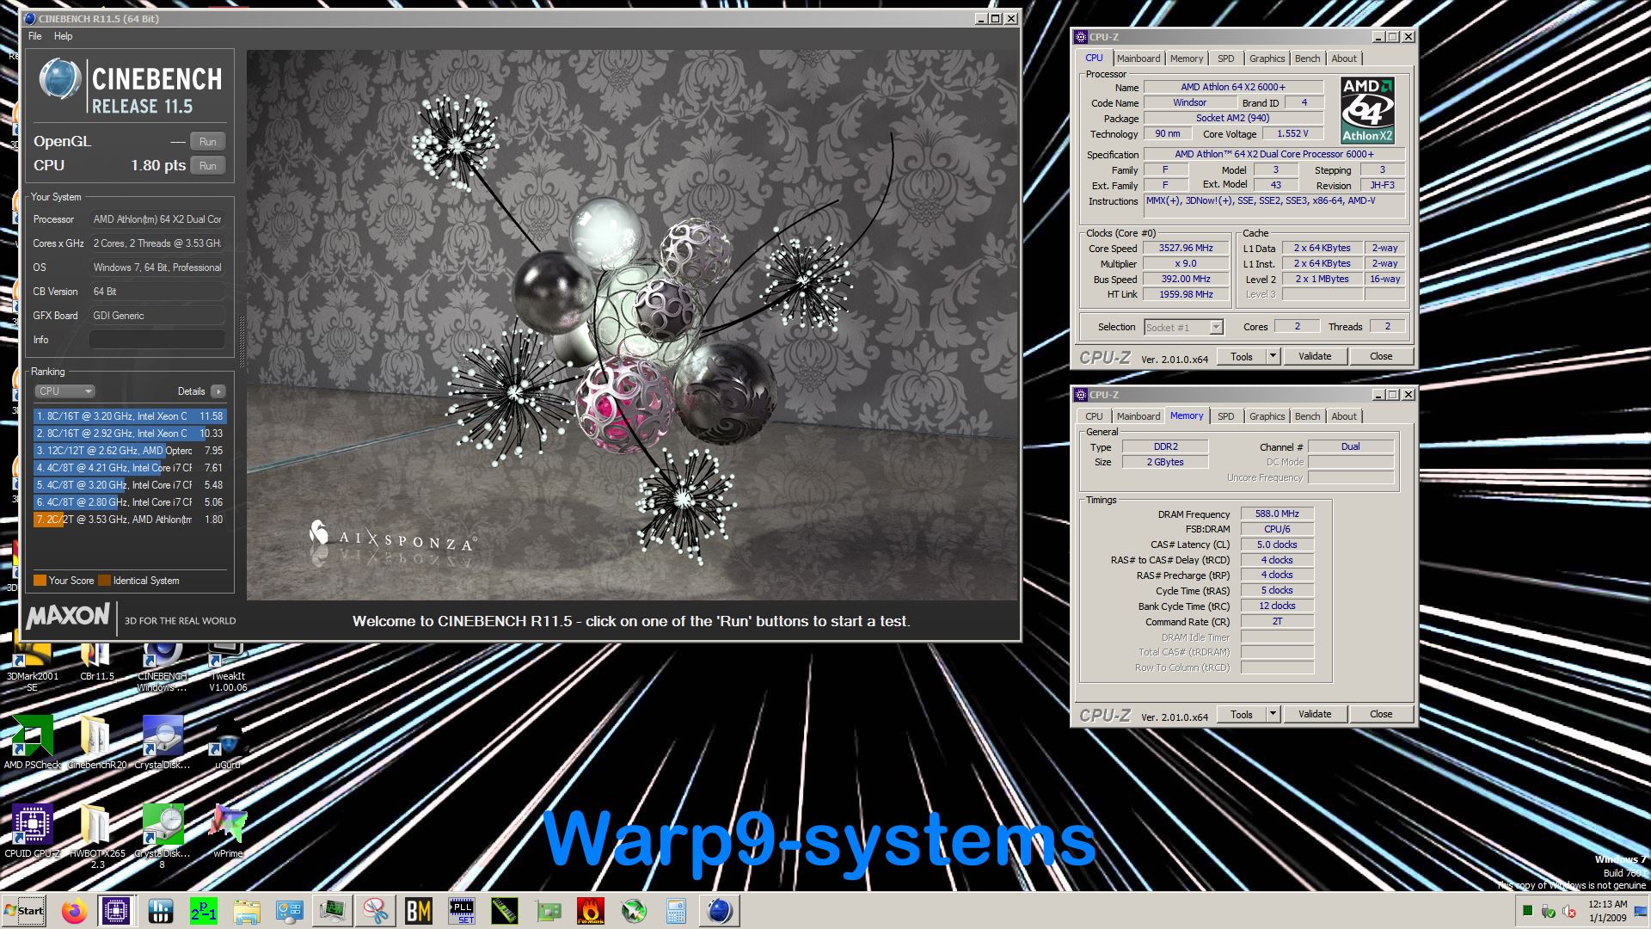Click the AMD Athlon X2 logo
This screenshot has width=1651, height=929.
[1367, 110]
